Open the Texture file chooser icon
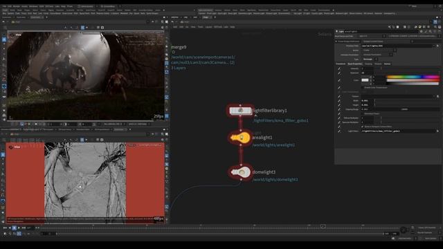This screenshot has width=443, height=249. pyautogui.click(x=437, y=96)
